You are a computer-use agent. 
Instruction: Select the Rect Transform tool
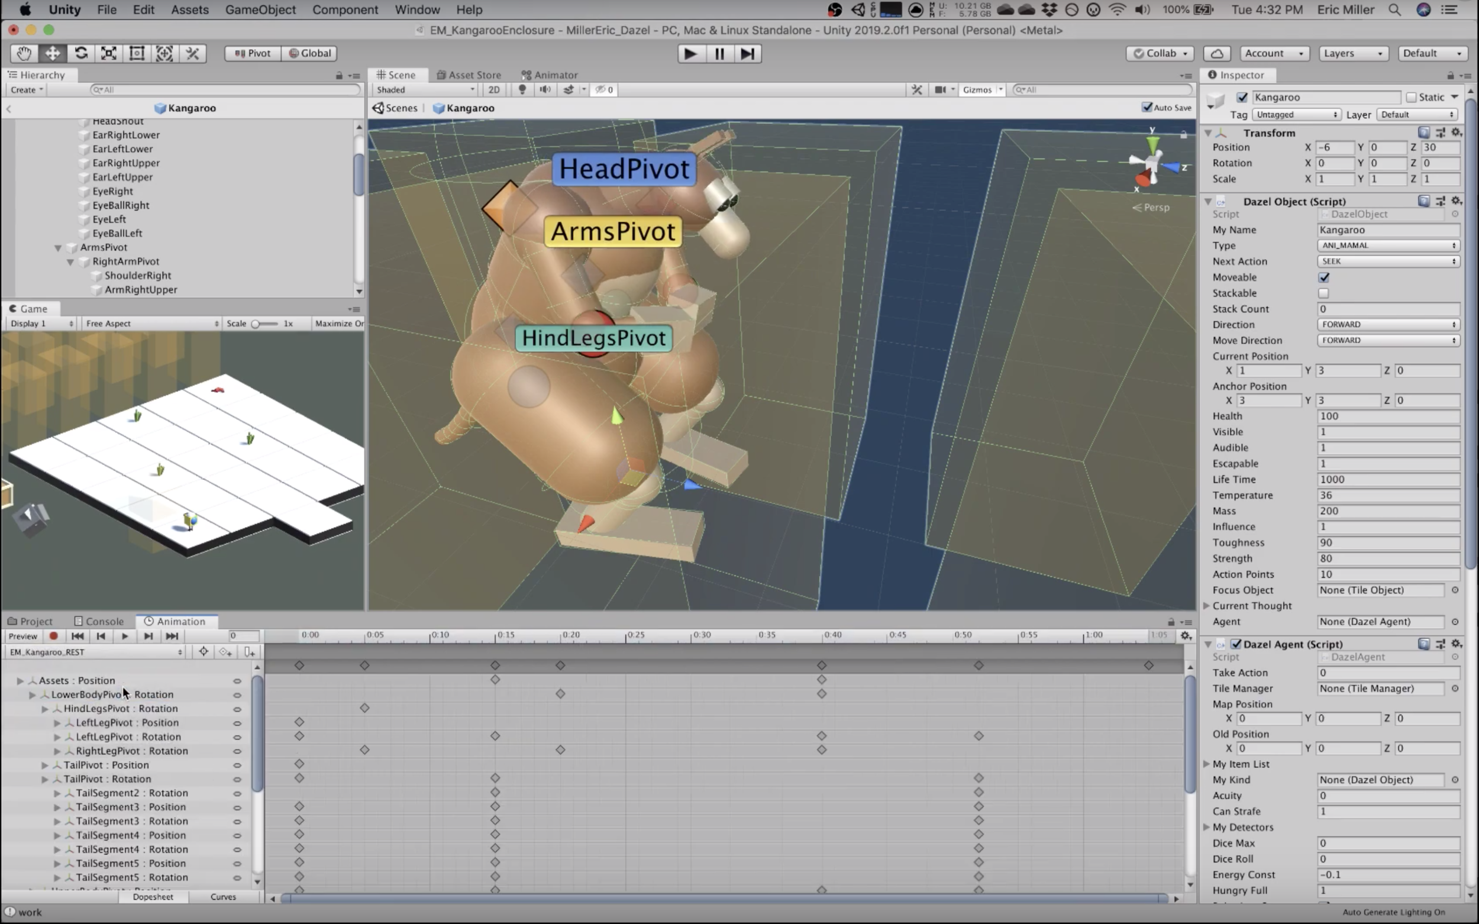tap(137, 53)
